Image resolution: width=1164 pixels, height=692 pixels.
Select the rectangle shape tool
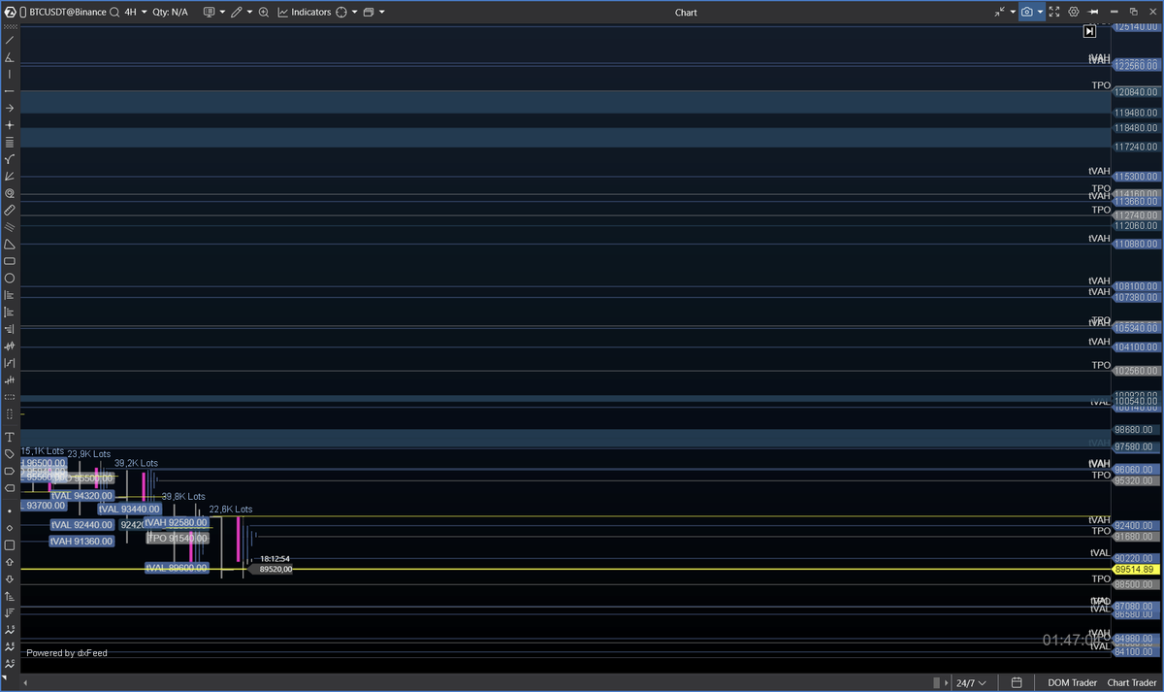[10, 261]
